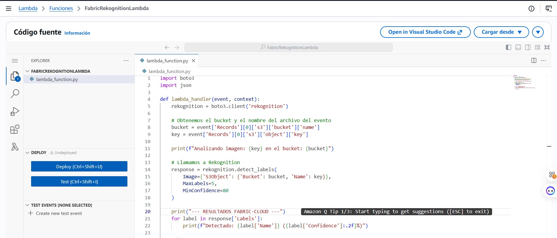Click the Python file icon in breadcrumb

(x=144, y=71)
